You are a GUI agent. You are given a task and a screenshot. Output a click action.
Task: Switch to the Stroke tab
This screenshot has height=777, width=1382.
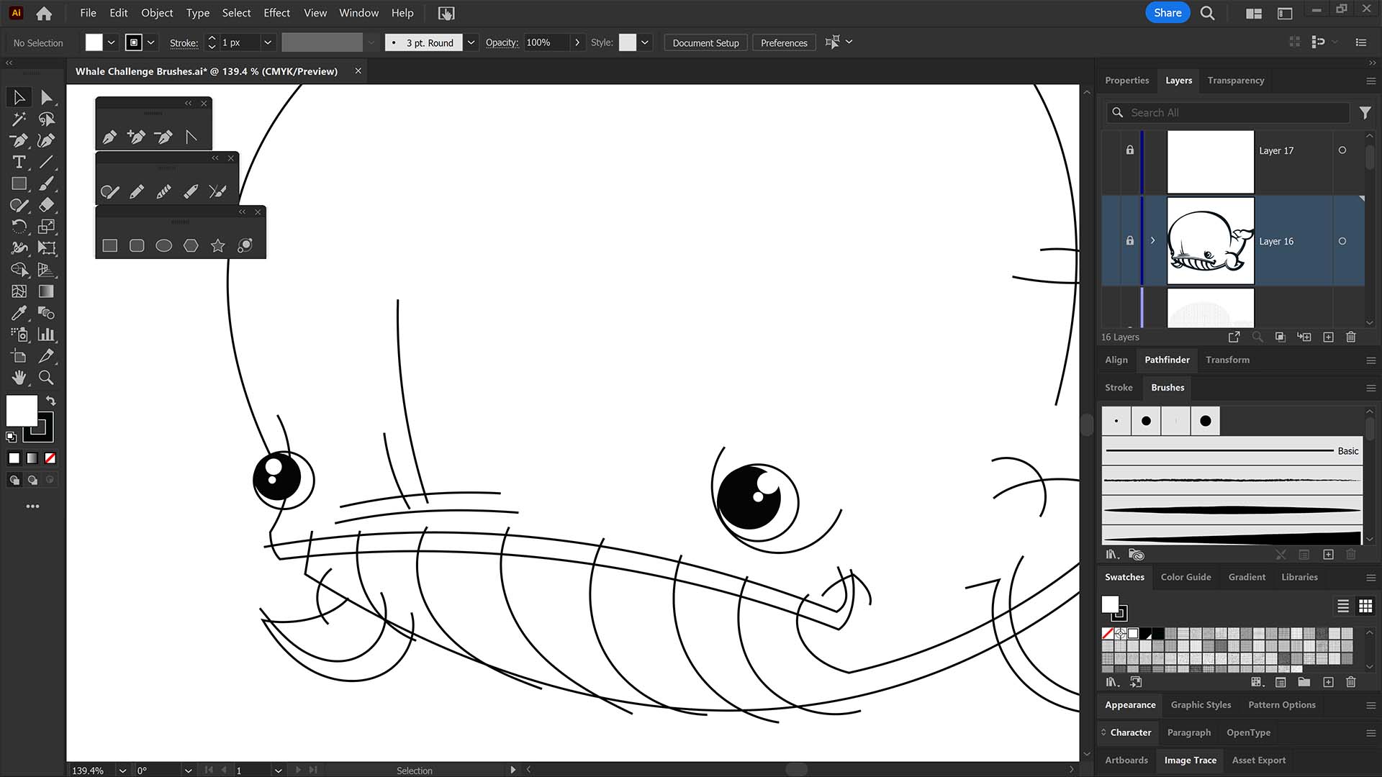coord(1119,388)
